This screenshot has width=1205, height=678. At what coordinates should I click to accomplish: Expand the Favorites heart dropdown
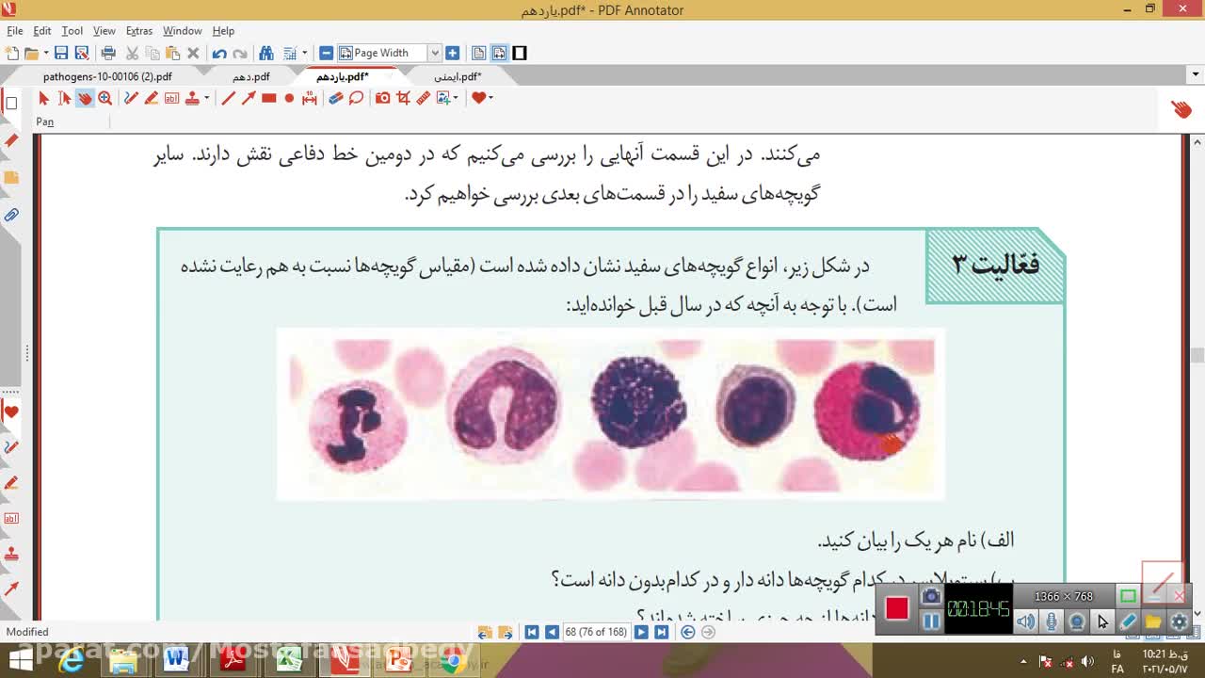490,98
